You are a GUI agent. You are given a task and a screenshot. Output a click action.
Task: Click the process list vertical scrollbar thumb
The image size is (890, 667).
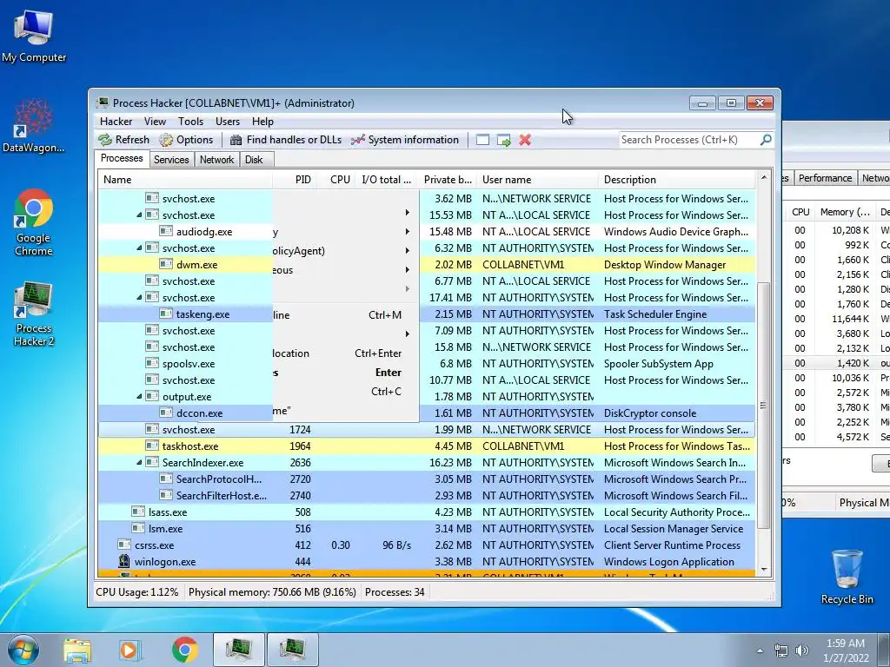(x=764, y=405)
